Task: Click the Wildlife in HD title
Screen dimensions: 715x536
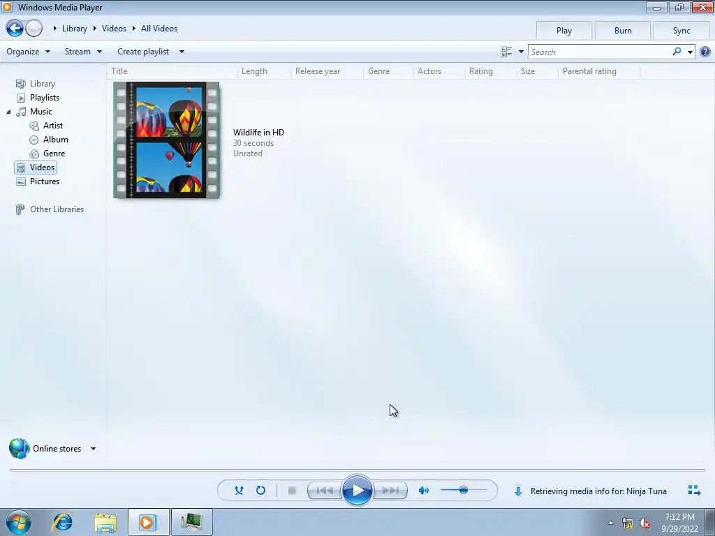Action: pos(258,132)
